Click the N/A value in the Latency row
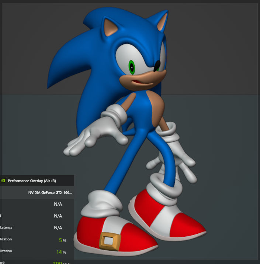 click(58, 228)
